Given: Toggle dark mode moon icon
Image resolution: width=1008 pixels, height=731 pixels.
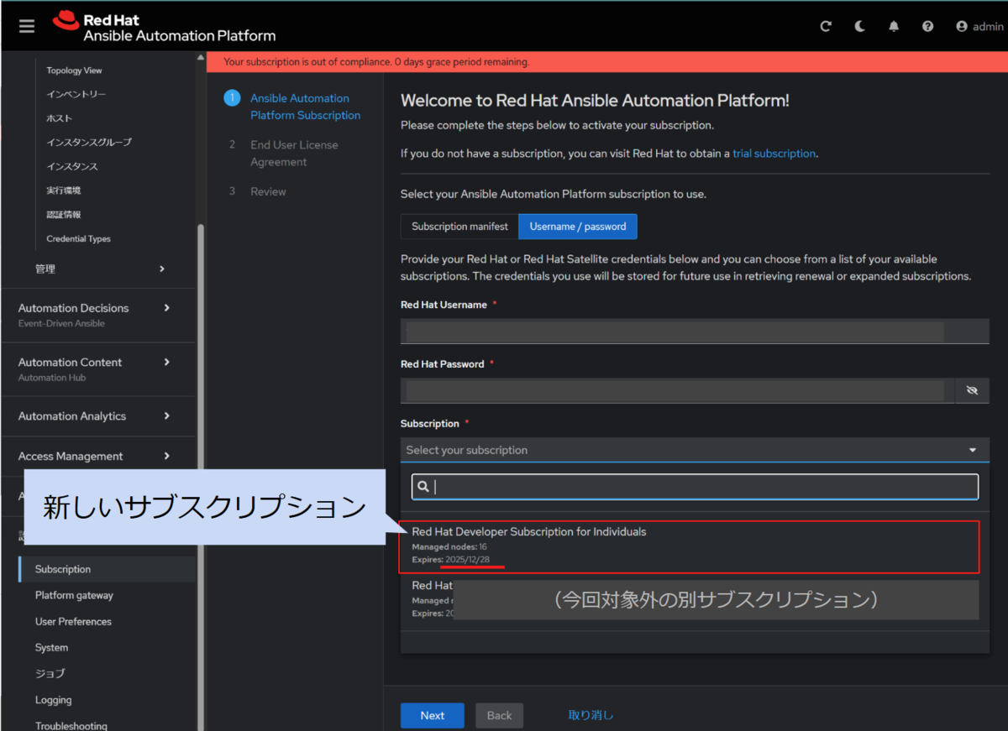Looking at the screenshot, I should [859, 27].
